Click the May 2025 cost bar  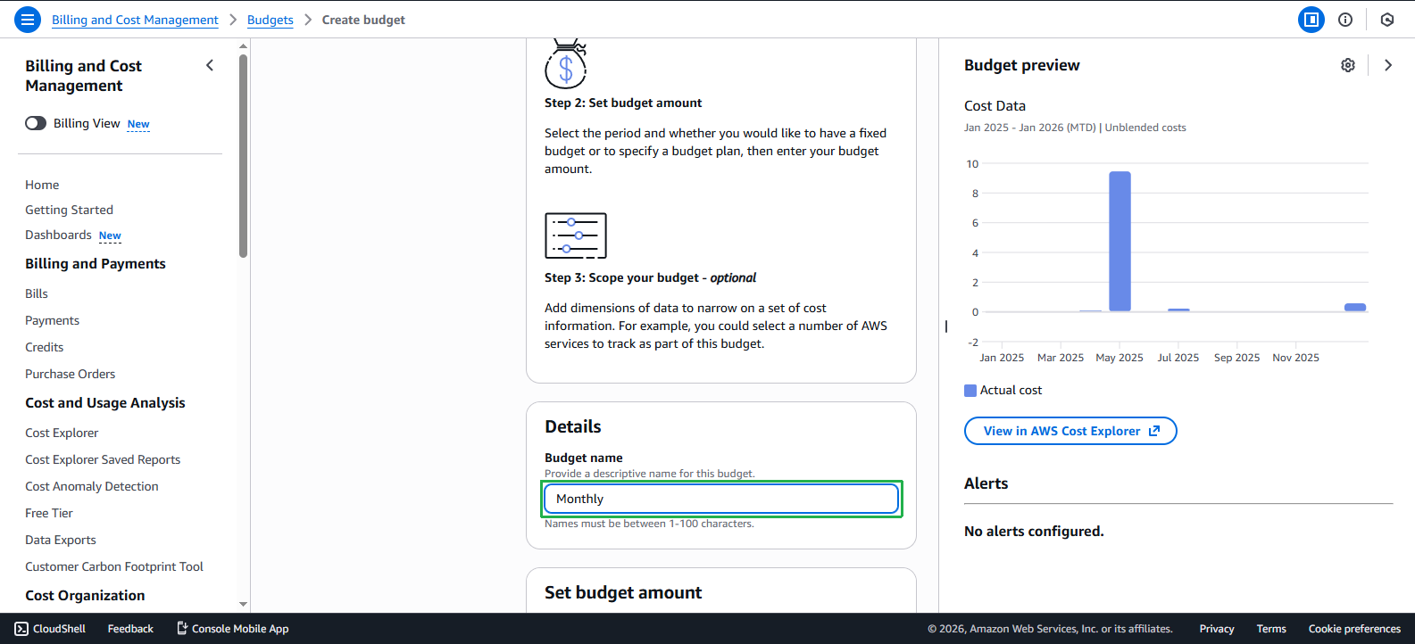[1120, 241]
